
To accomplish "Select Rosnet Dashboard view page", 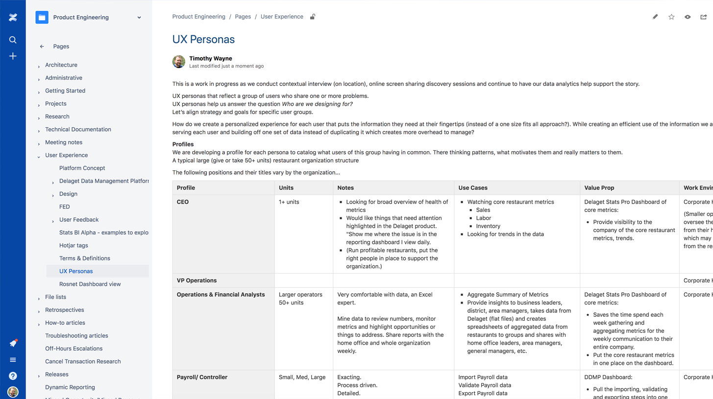I will (x=90, y=284).
